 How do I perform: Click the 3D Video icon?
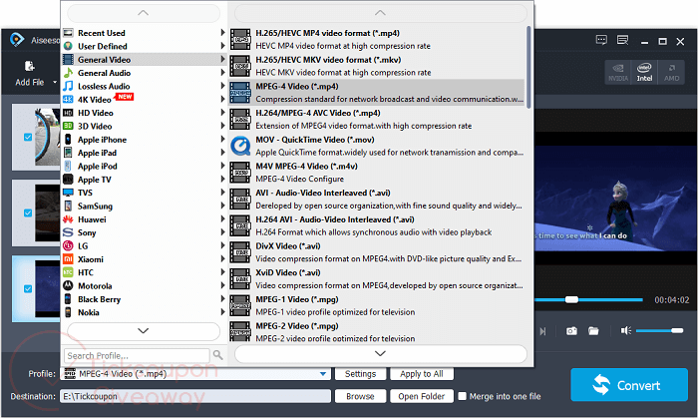tap(68, 126)
